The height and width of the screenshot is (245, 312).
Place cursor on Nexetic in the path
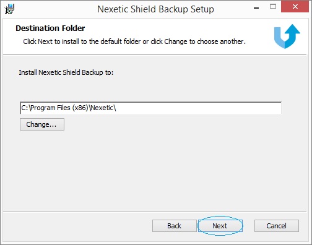tap(102, 108)
